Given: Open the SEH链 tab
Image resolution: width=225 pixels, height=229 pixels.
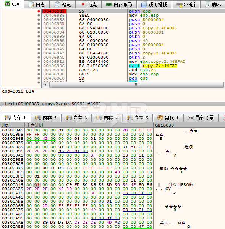Looking at the screenshot, I should tap(186, 5).
